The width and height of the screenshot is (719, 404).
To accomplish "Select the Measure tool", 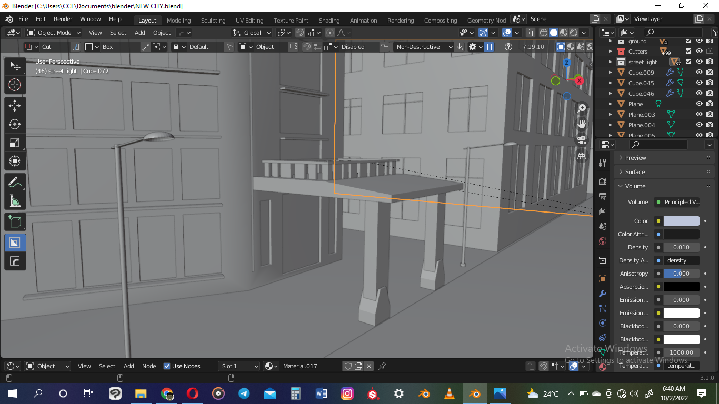I will click(15, 201).
